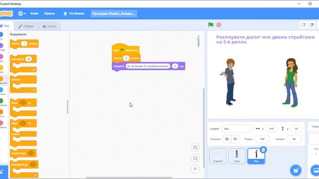Select the purple Вигляд looks category circle
The height and width of the screenshot is (179, 319).
click(x=1, y=45)
